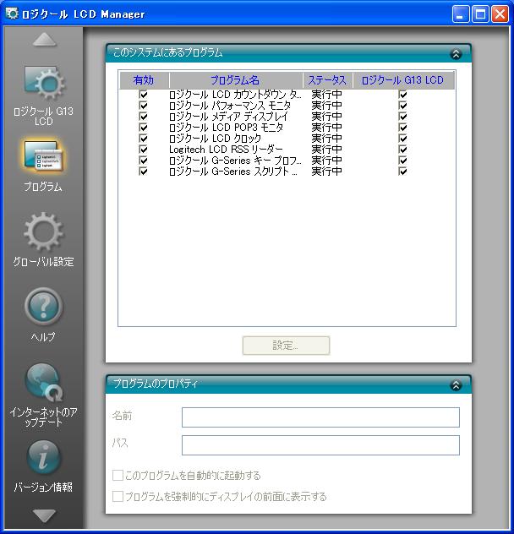
Task: Collapse the プログラムのプロパティ panel
Action: [456, 385]
